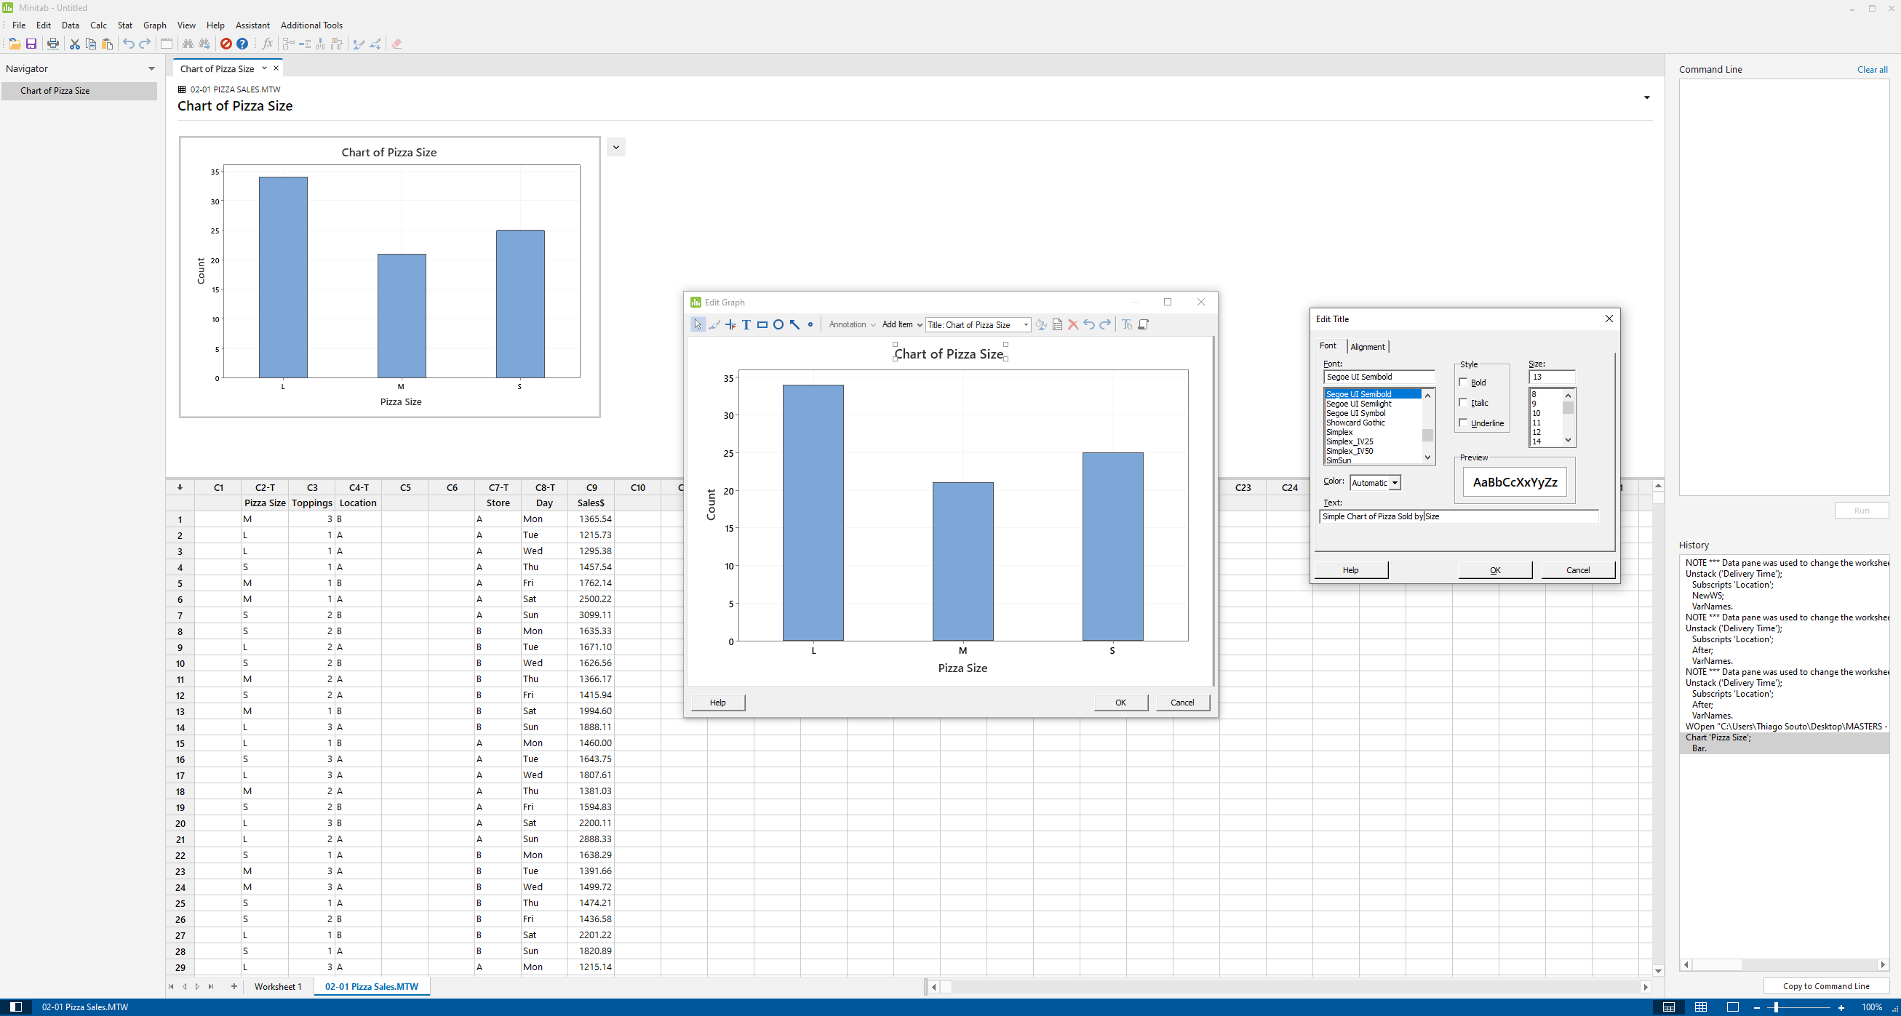
Task: Open the Stat menu
Action: click(x=124, y=25)
